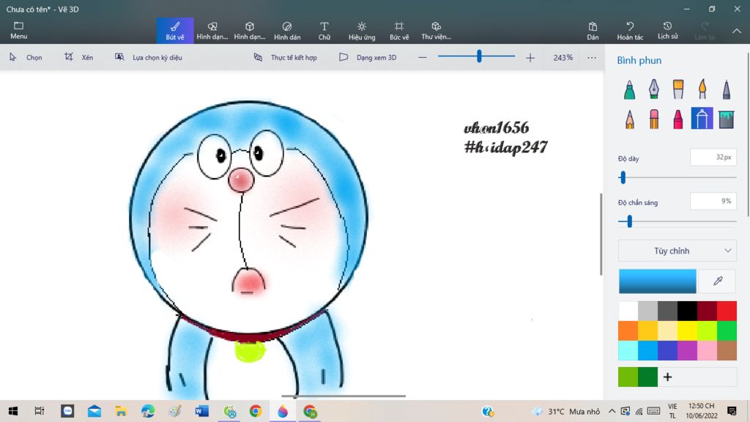Click Dán (paste)
The height and width of the screenshot is (422, 750).
593,30
